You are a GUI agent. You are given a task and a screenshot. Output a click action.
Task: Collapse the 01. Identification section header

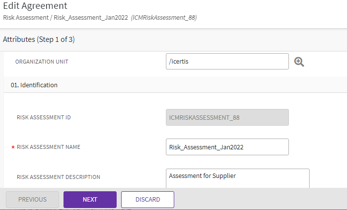tap(34, 85)
